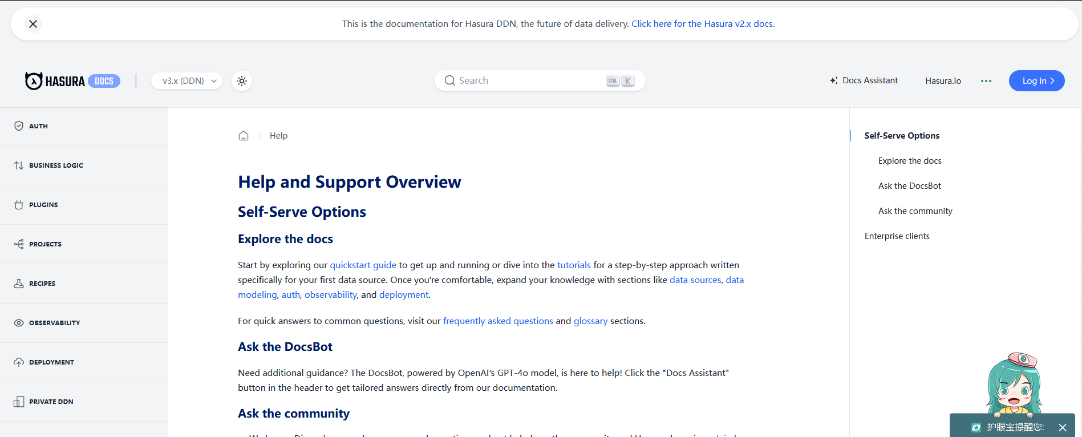The image size is (1082, 437).
Task: Click the Log In button
Action: pos(1036,81)
